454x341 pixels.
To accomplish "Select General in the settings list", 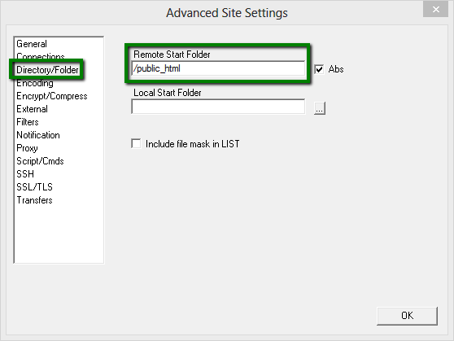I will click(x=32, y=44).
